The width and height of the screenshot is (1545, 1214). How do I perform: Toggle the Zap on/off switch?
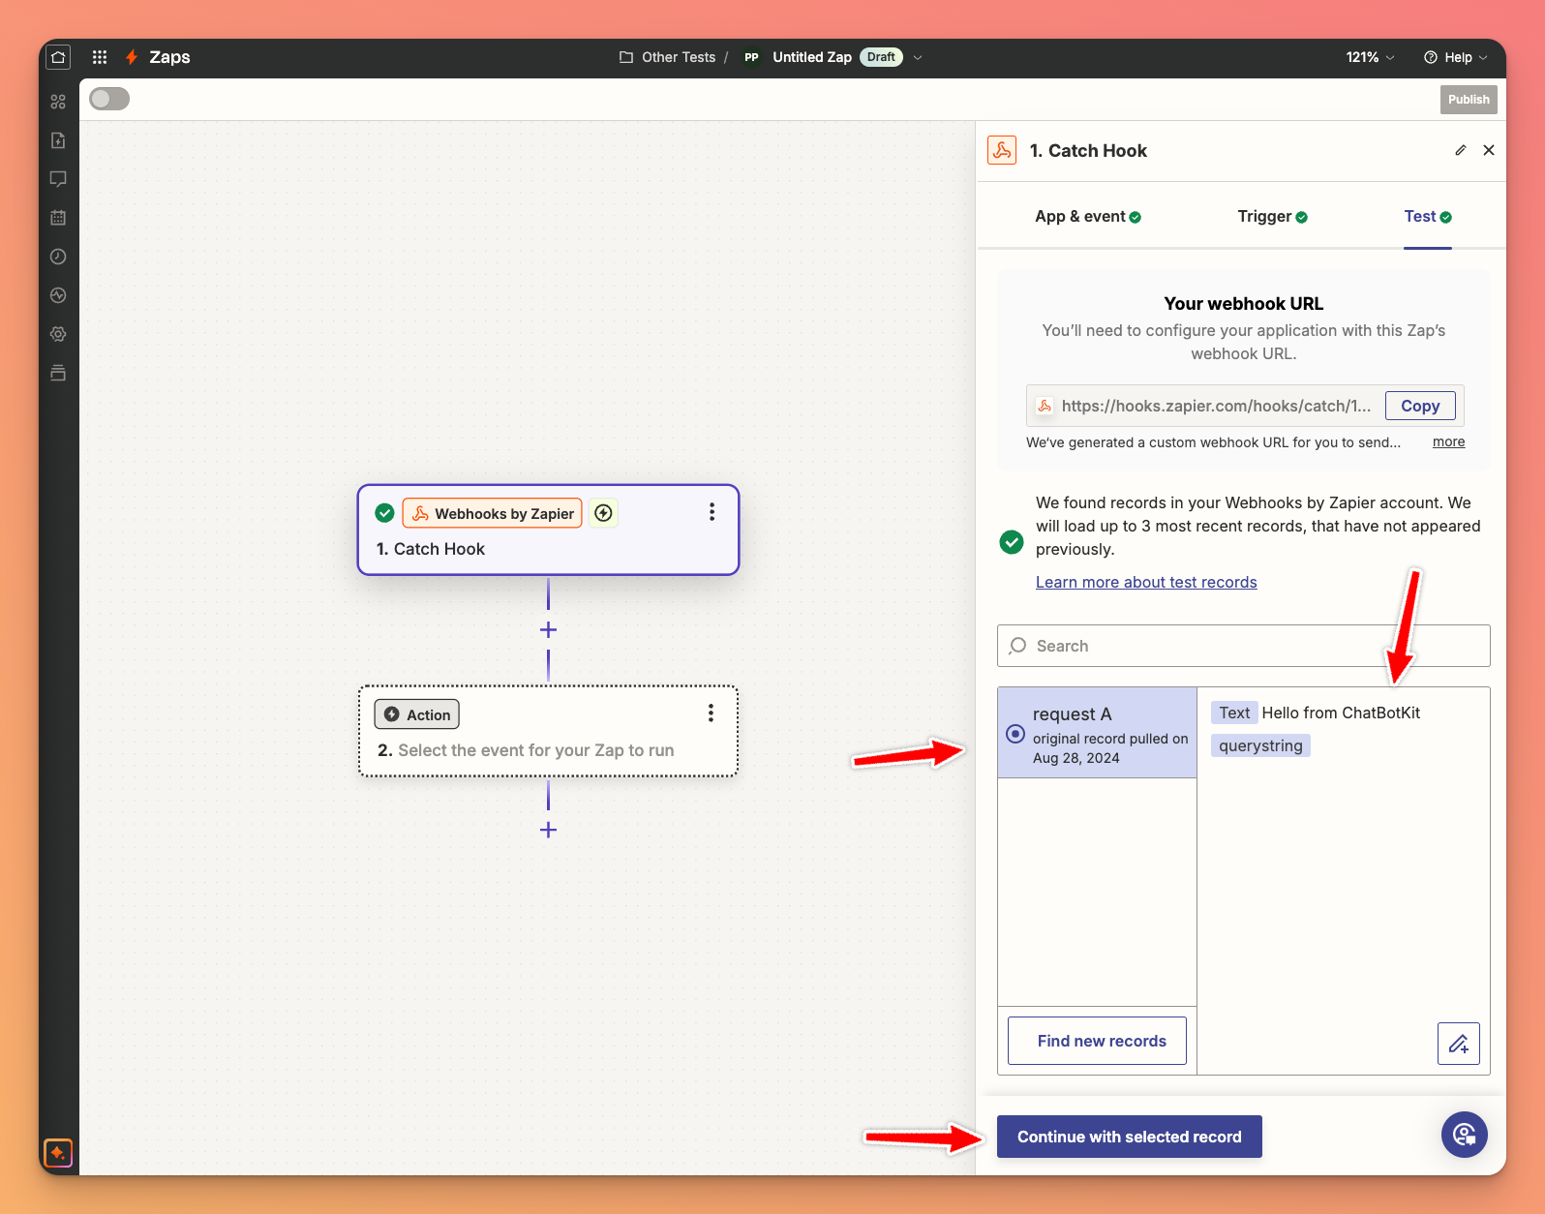click(x=109, y=99)
